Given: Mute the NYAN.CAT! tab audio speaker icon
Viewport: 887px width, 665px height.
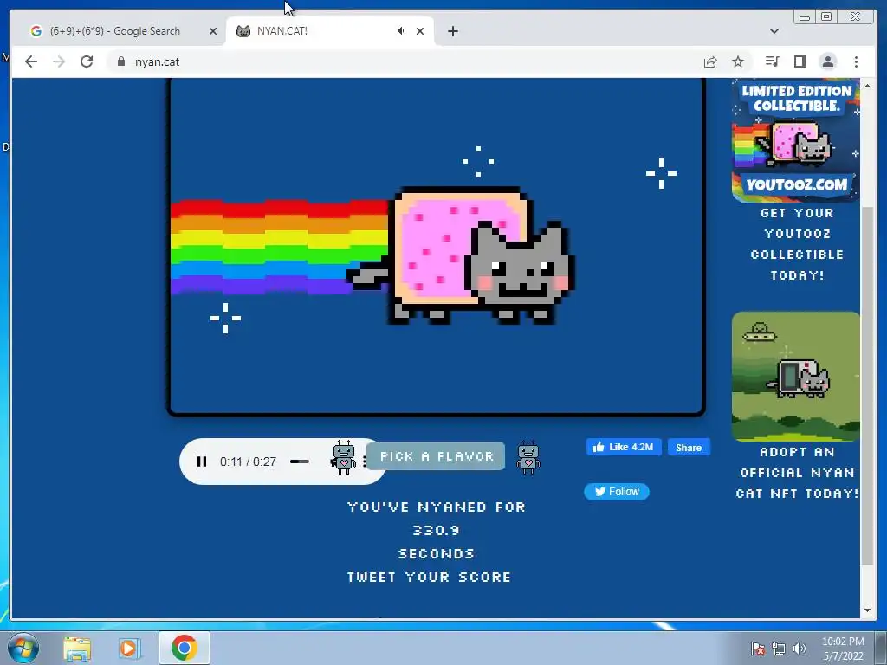Looking at the screenshot, I should [402, 31].
